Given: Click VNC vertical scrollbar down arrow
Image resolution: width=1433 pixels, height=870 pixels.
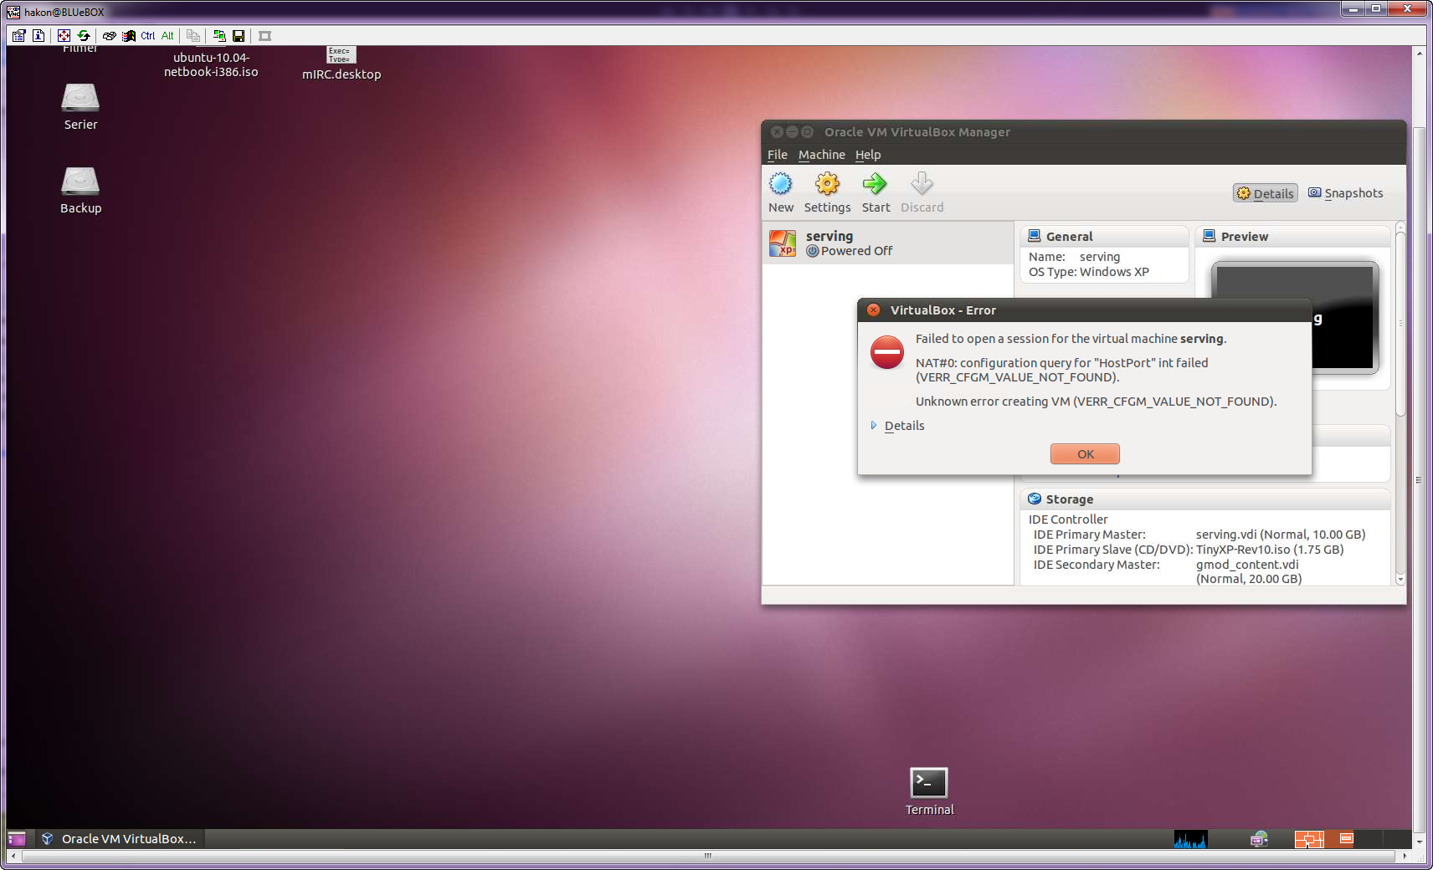Looking at the screenshot, I should coord(1420,842).
